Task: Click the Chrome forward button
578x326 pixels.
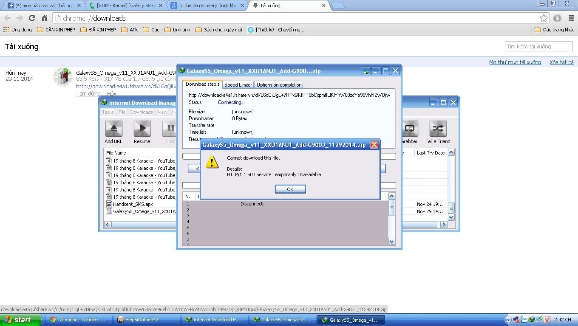Action: tap(20, 18)
